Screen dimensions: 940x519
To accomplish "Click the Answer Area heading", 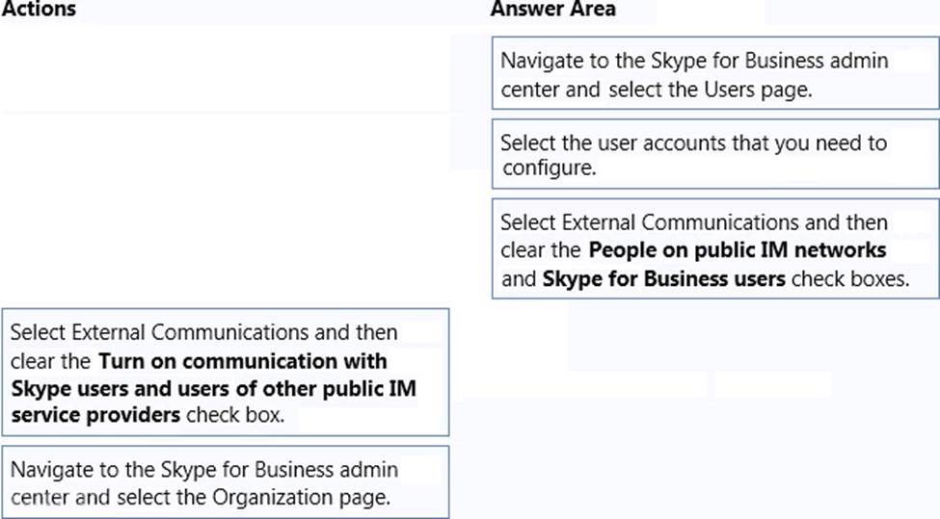I will pyautogui.click(x=552, y=10).
